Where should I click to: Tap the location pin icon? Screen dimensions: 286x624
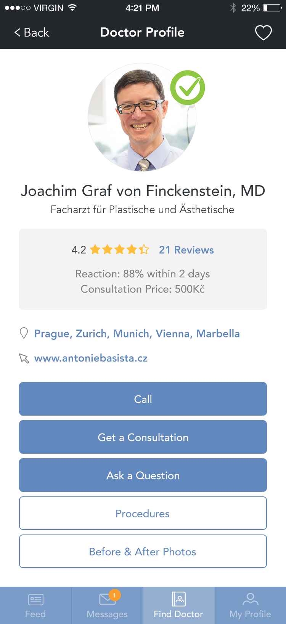click(x=24, y=334)
